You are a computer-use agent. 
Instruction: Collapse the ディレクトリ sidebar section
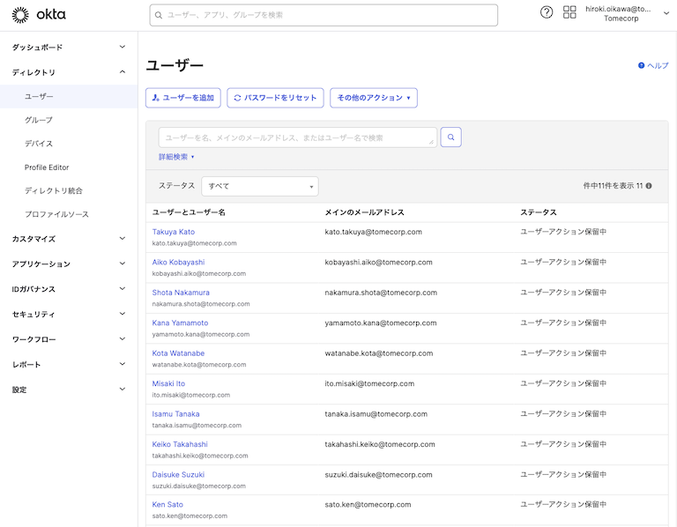[x=69, y=72]
